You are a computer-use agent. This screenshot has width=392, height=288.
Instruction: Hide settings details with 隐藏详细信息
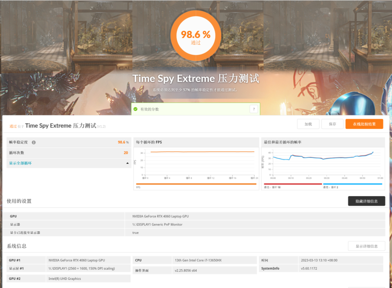point(366,201)
